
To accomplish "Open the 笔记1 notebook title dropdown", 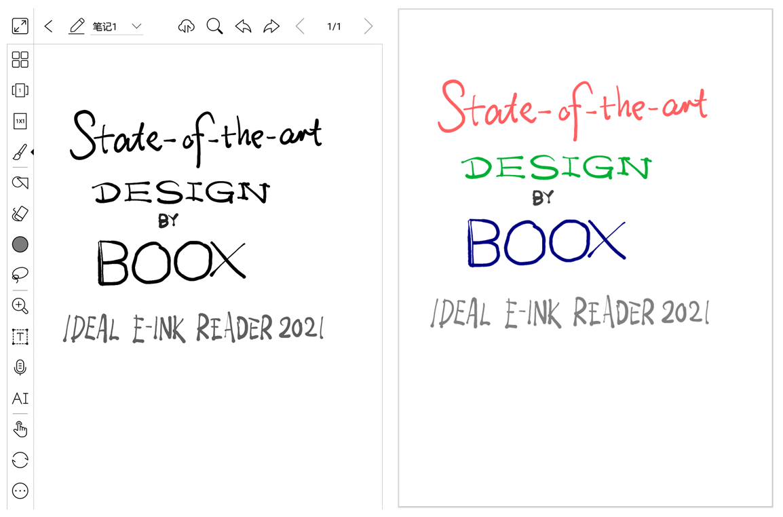I will click(136, 26).
